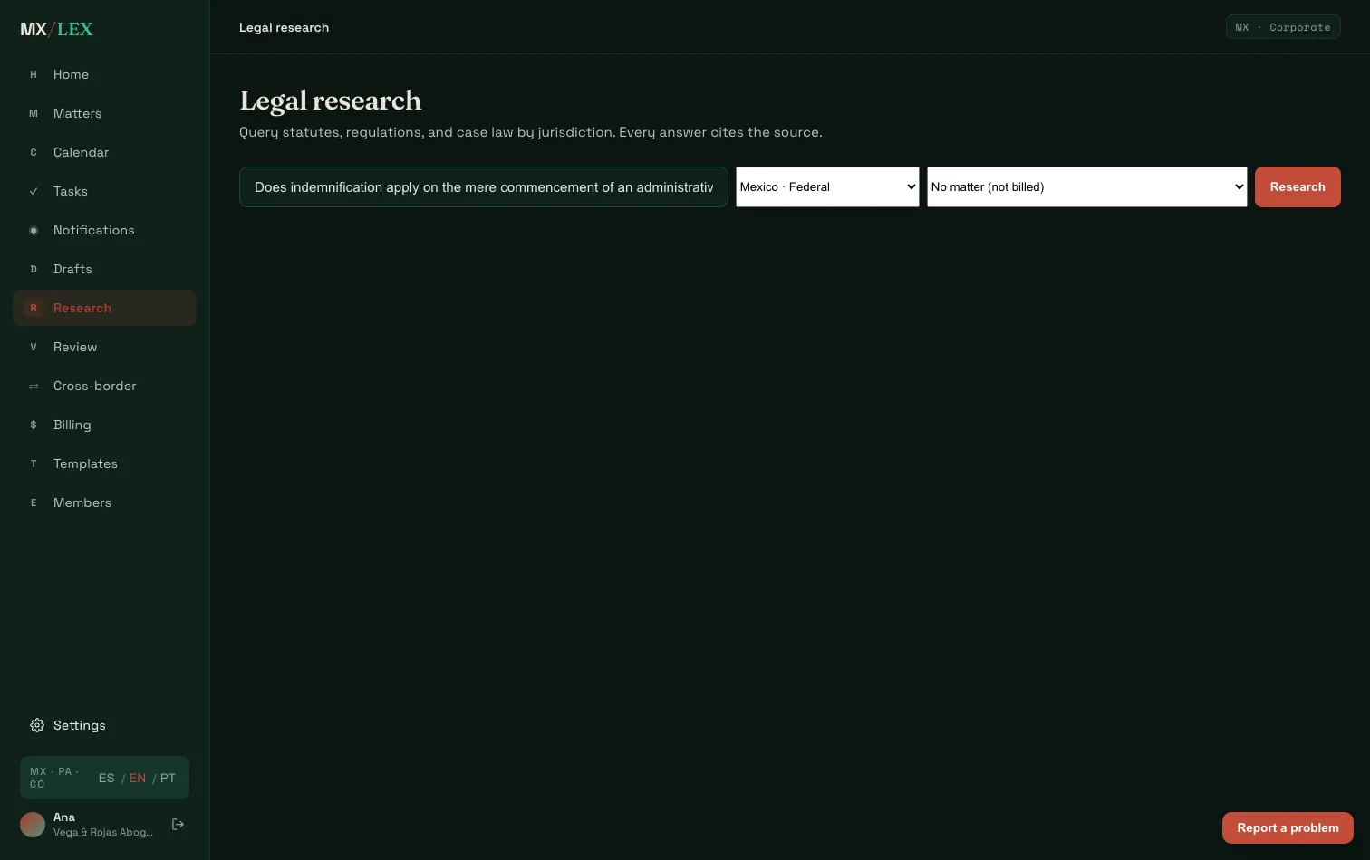The image size is (1370, 860).
Task: Open the Drafts section
Action: 104,269
